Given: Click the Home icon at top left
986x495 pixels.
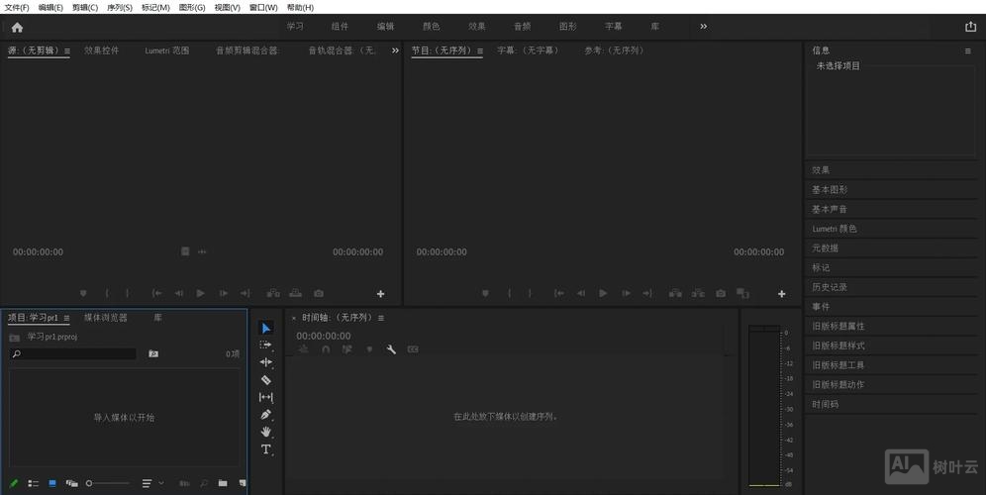Looking at the screenshot, I should tap(17, 28).
